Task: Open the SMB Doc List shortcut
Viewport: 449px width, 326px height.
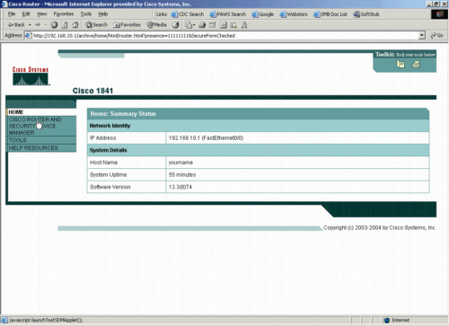Action: tap(330, 14)
